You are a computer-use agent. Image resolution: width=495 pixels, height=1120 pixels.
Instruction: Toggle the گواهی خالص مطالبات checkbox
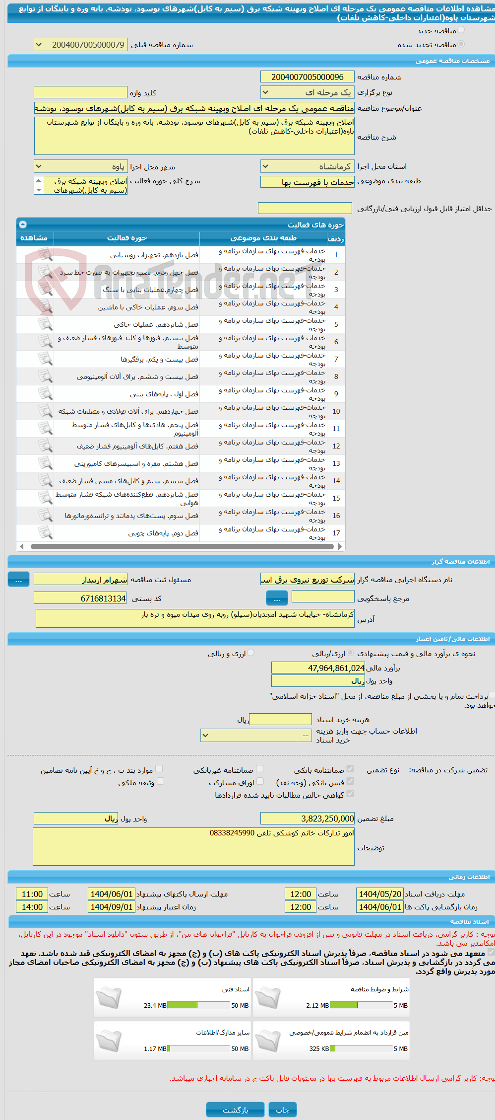[x=350, y=794]
